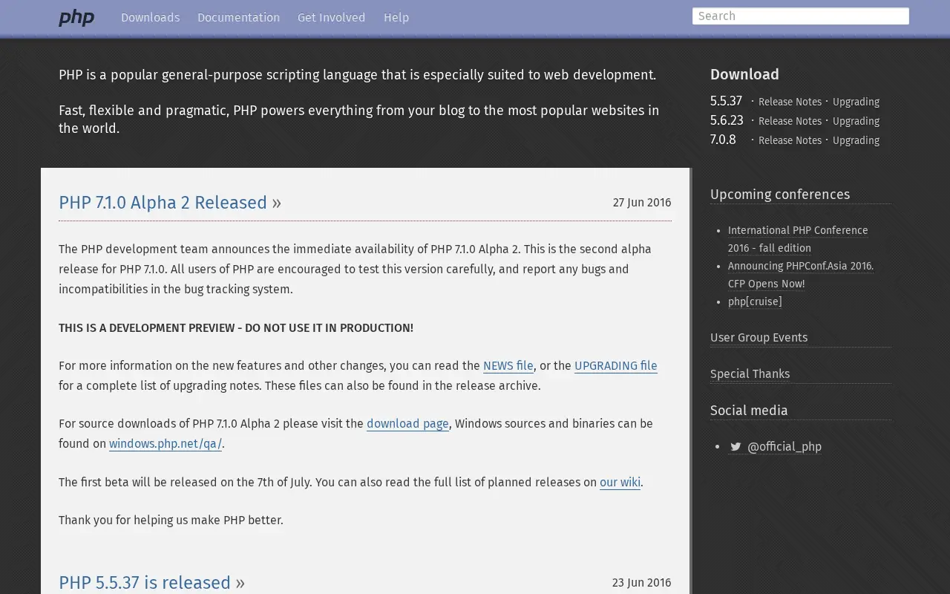Image resolution: width=950 pixels, height=594 pixels.
Task: Open Release Notes for 5.6.23
Action: point(790,121)
